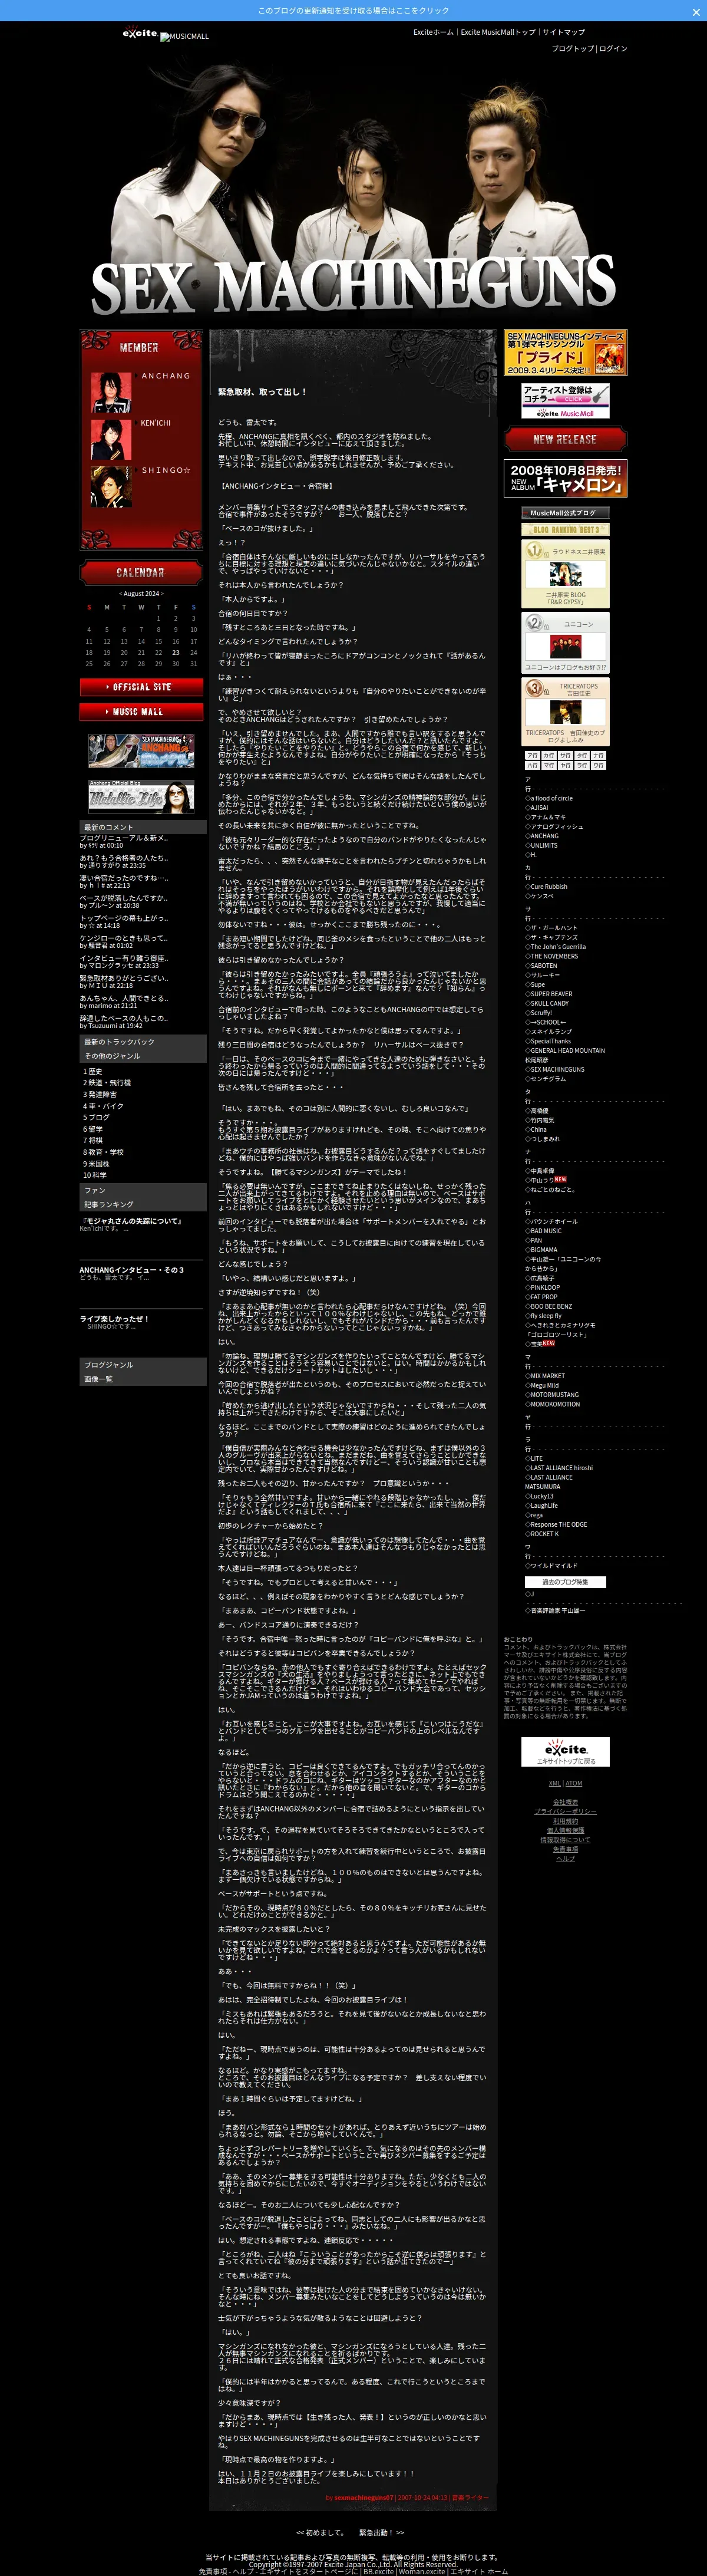Select the 10 科学 genre
The width and height of the screenshot is (707, 2576).
pyautogui.click(x=95, y=1175)
